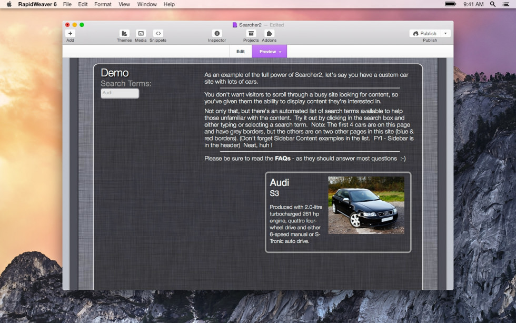516x323 pixels.
Task: Open the View menu
Action: [x=124, y=4]
